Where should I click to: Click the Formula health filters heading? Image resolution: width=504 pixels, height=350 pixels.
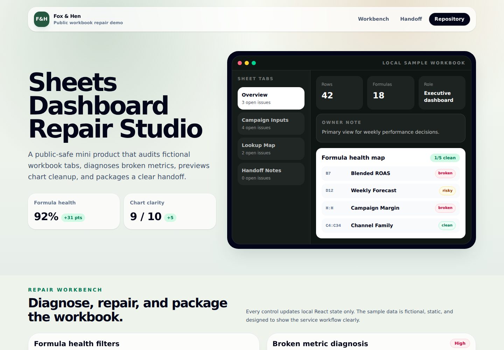[x=77, y=344]
